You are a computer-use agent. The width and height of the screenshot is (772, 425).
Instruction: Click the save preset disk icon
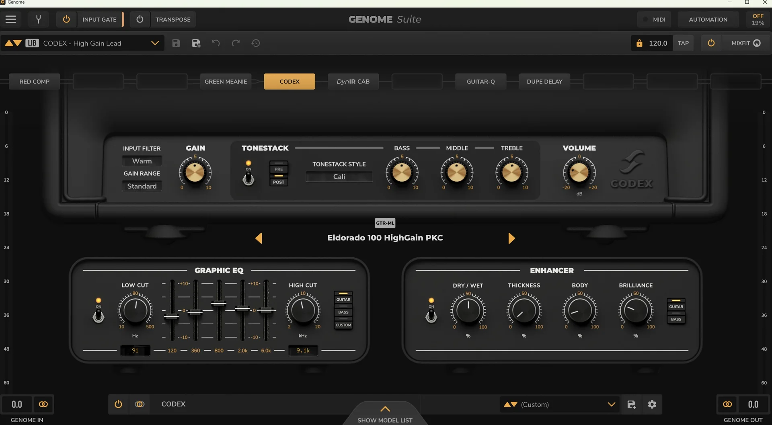(x=176, y=43)
